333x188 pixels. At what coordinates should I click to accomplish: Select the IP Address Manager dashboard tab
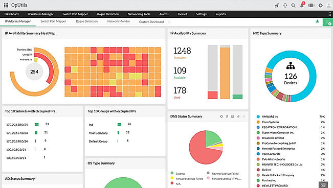tap(18, 21)
